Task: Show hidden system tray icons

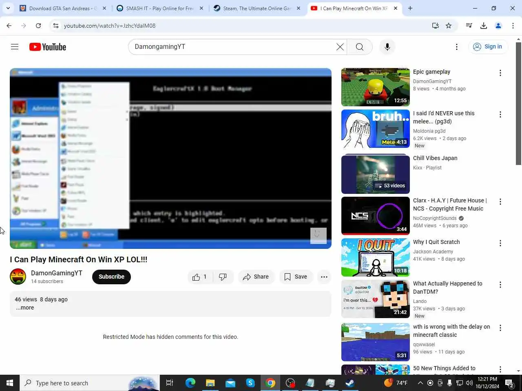Action: coord(420,383)
